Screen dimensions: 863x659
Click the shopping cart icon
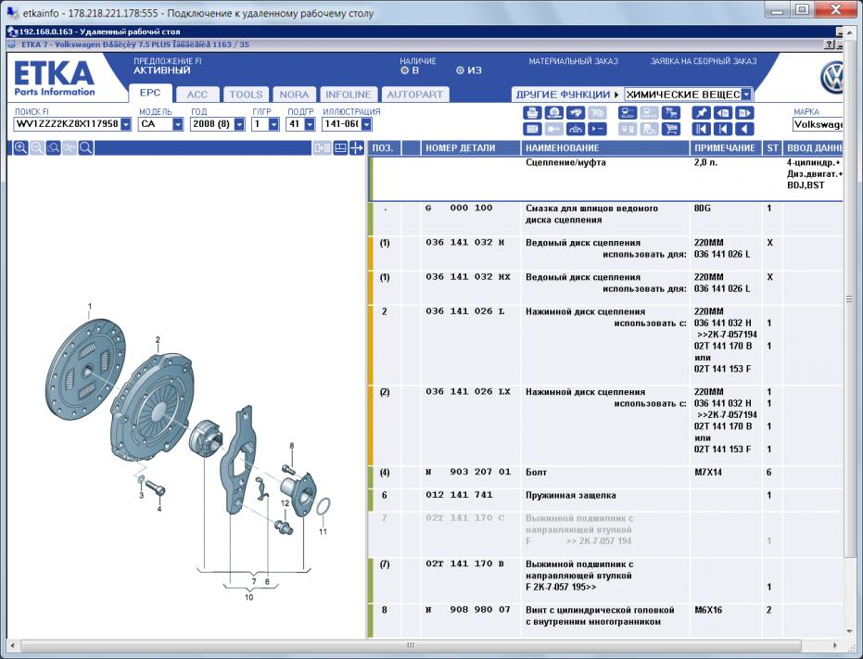(x=670, y=130)
